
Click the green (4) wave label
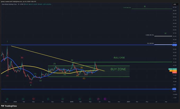[x=65, y=75]
